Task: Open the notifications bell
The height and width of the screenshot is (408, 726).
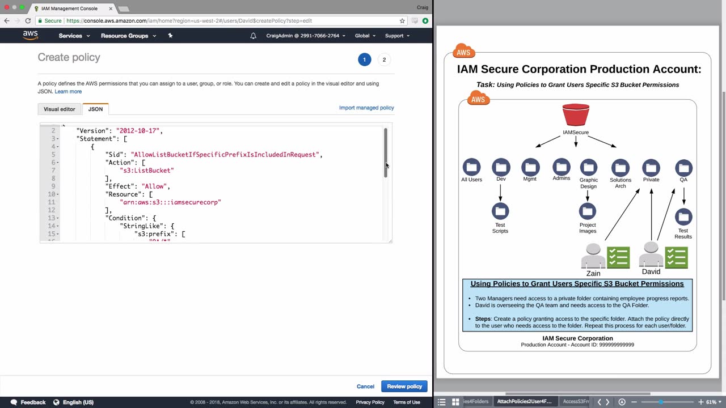Action: tap(254, 36)
